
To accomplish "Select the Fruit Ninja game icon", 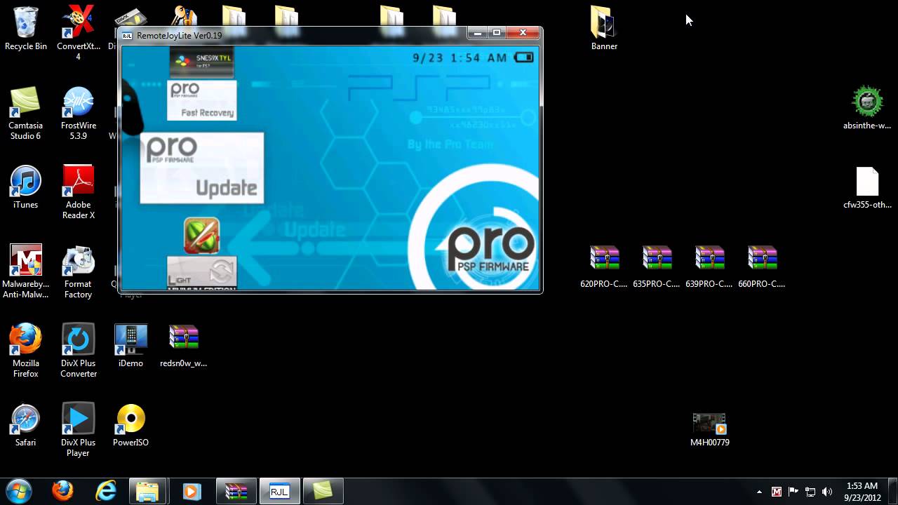I will point(202,236).
